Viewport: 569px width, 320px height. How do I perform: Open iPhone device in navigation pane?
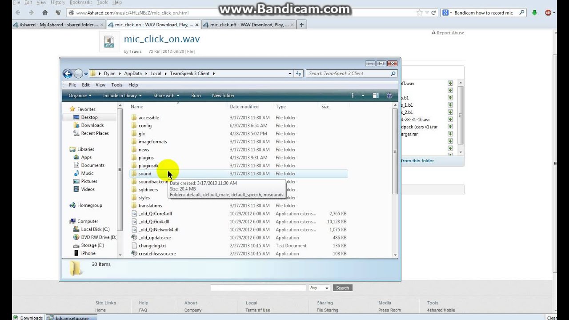88,253
